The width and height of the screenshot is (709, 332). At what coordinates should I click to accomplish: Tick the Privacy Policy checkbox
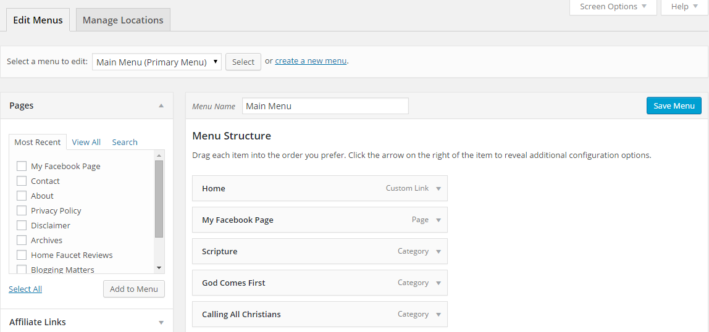tap(22, 210)
